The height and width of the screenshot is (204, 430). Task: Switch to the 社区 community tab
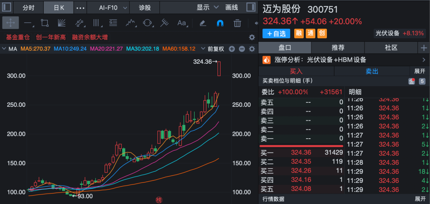pos(391,47)
